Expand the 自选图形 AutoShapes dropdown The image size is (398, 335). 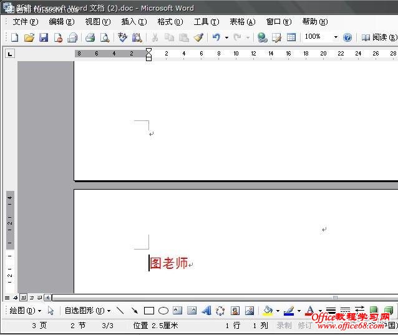click(x=109, y=311)
